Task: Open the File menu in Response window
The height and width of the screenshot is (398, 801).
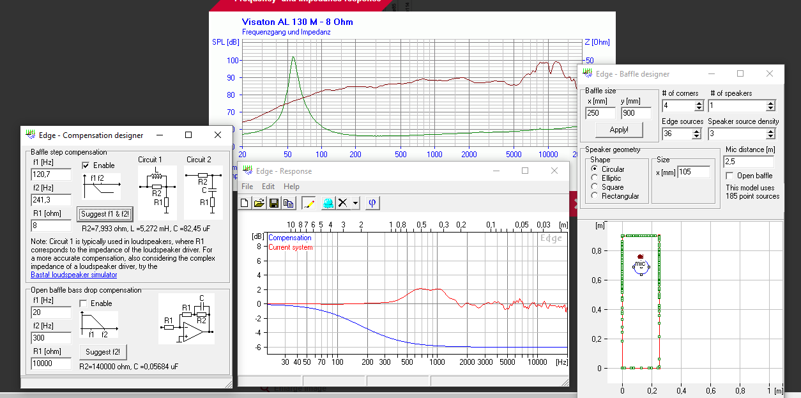Action: (x=247, y=187)
